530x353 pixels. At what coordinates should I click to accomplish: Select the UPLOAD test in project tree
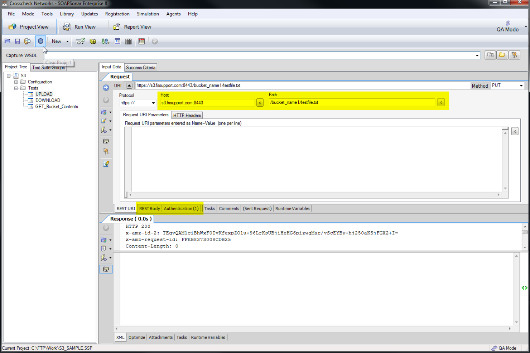[44, 94]
